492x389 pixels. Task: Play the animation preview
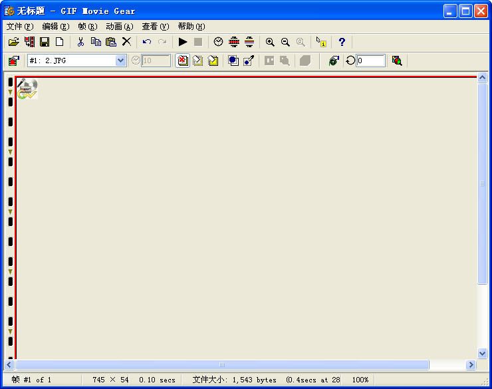[x=183, y=42]
